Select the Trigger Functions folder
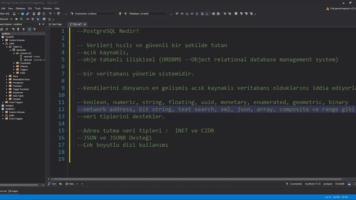The image size is (356, 200). pos(21,89)
